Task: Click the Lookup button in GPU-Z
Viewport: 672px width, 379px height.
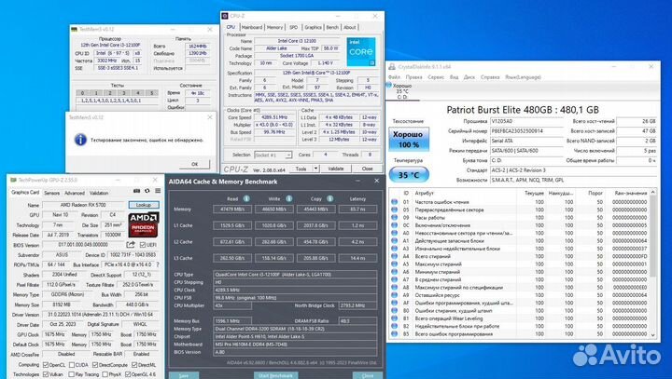Action: 144,205
